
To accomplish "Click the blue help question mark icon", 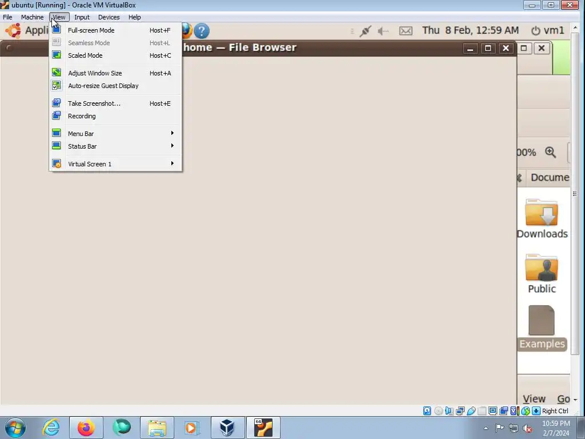I will 202,31.
